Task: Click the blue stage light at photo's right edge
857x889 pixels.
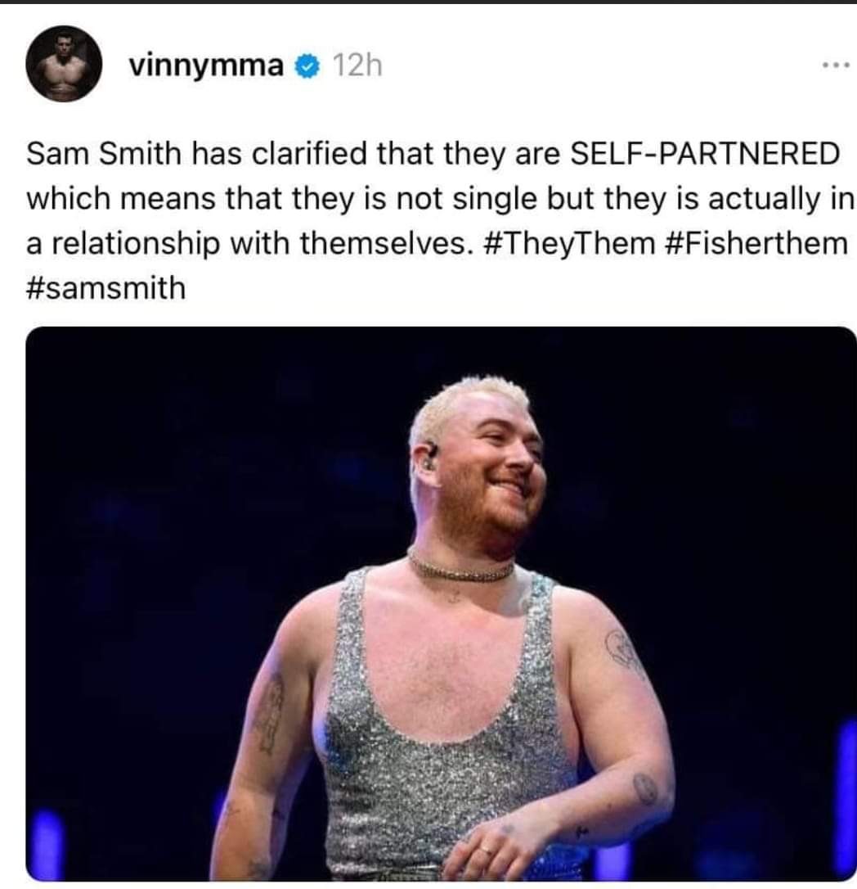Action: (x=847, y=794)
